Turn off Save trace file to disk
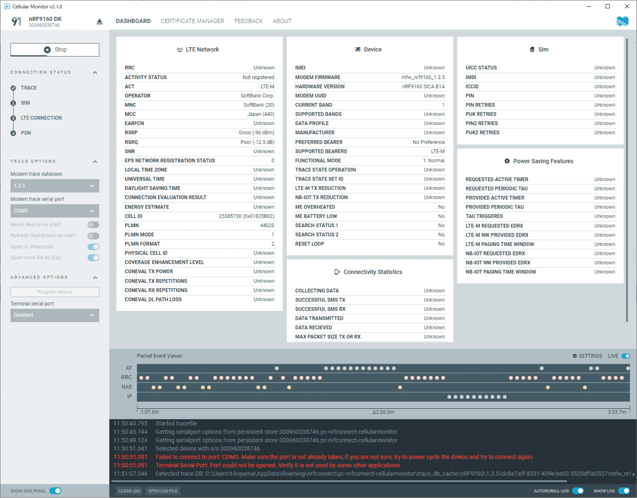Image resolution: width=637 pixels, height=498 pixels. 93,258
